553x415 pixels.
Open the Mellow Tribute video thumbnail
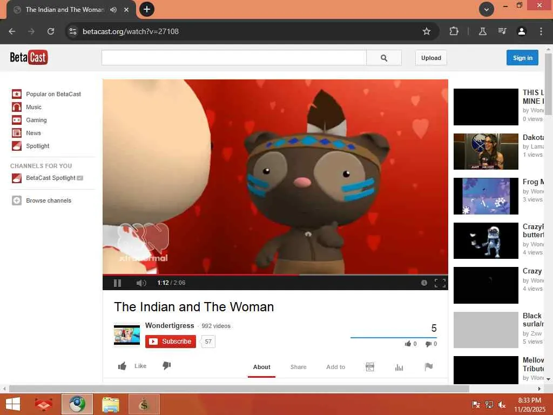(485, 370)
